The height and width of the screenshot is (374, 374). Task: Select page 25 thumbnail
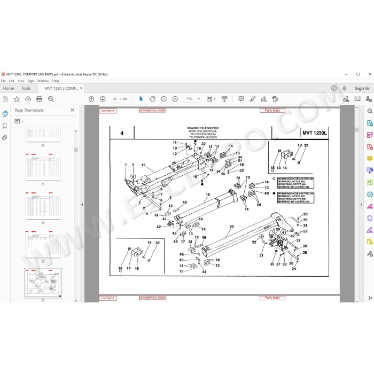tap(43, 167)
